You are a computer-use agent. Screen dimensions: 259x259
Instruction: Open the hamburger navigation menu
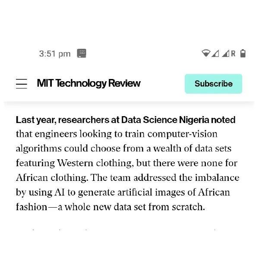coord(22,84)
